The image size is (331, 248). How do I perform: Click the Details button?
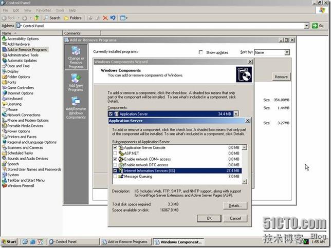[x=235, y=205]
